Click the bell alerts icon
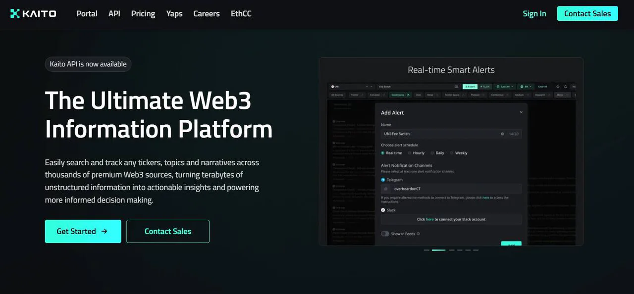634x294 pixels. pyautogui.click(x=566, y=87)
